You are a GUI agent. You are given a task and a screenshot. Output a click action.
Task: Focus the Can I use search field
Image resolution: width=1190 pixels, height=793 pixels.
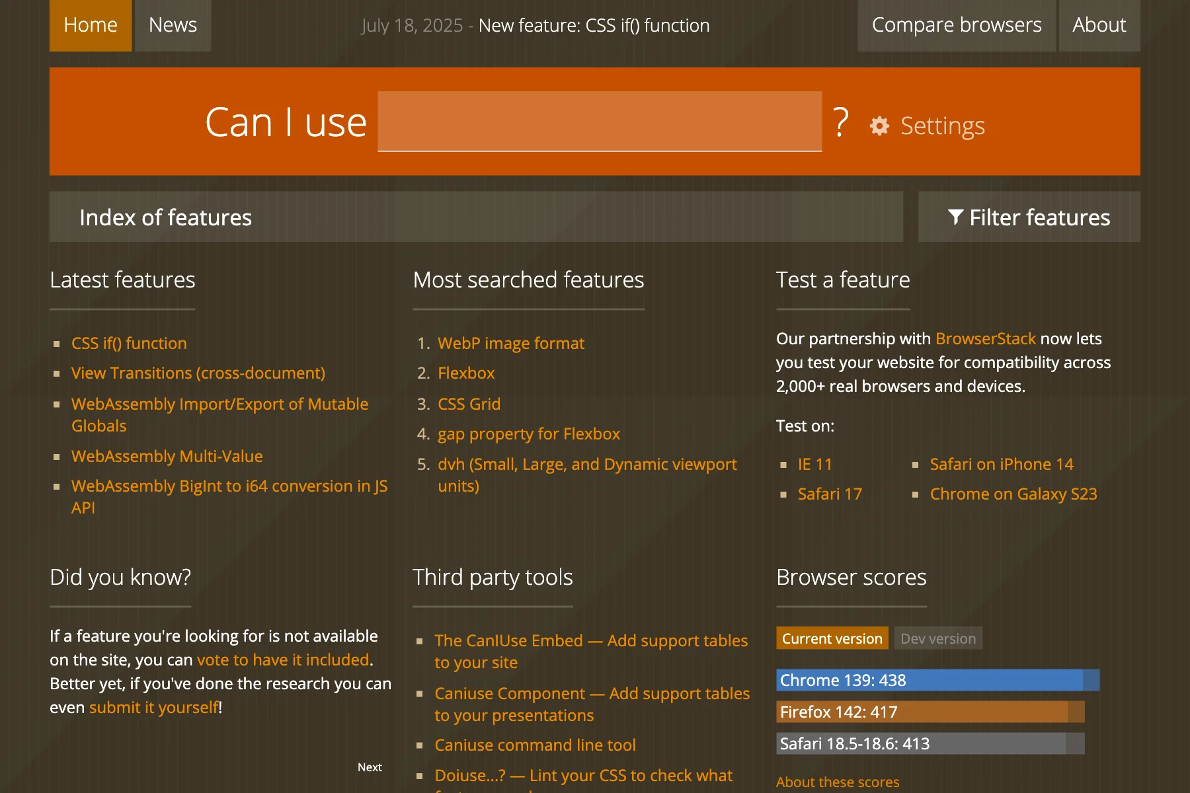[x=600, y=122]
